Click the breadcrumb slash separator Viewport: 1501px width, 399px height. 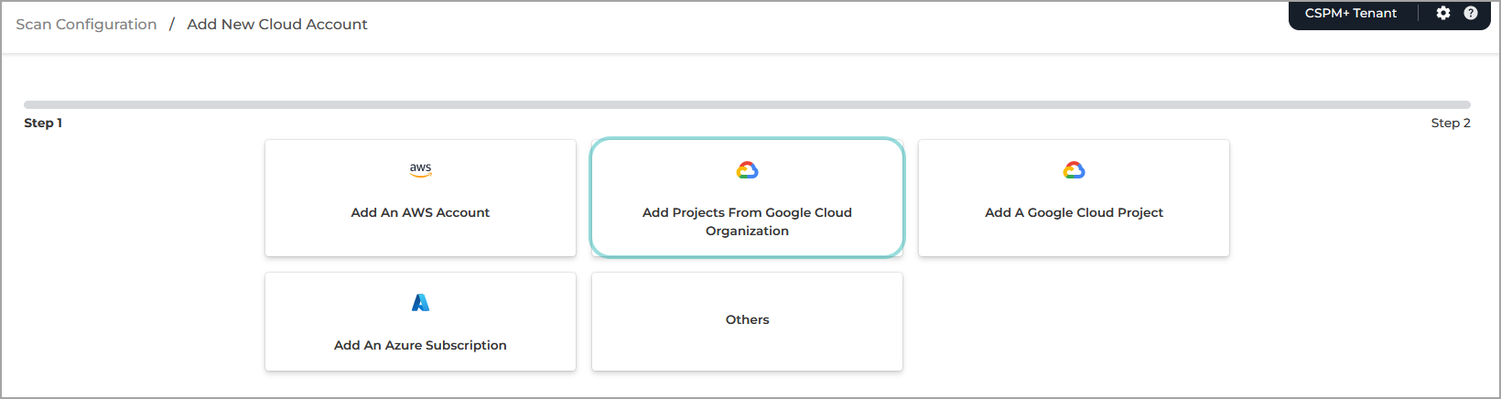click(171, 24)
